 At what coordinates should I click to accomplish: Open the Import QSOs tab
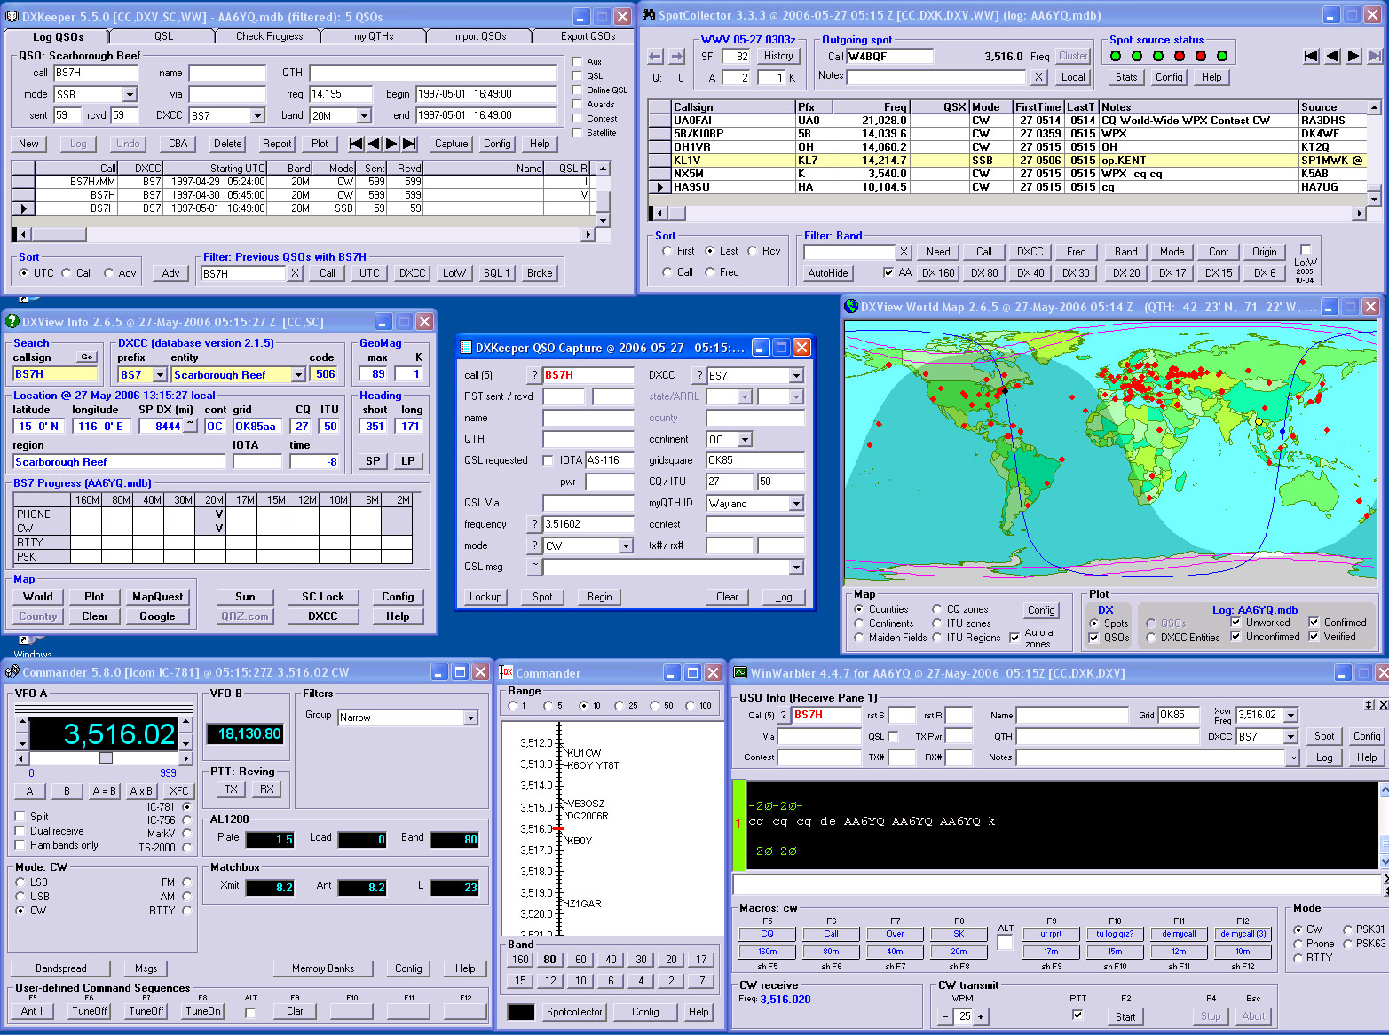click(479, 35)
